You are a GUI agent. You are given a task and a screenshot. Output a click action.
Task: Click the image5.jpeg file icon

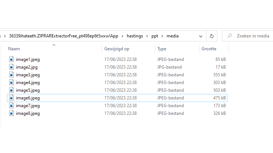pos(11,90)
